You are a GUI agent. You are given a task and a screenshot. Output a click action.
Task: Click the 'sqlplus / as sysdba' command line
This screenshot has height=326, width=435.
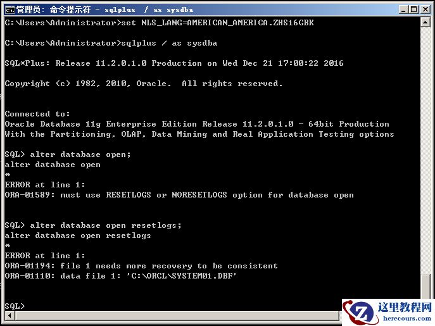pyautogui.click(x=111, y=43)
